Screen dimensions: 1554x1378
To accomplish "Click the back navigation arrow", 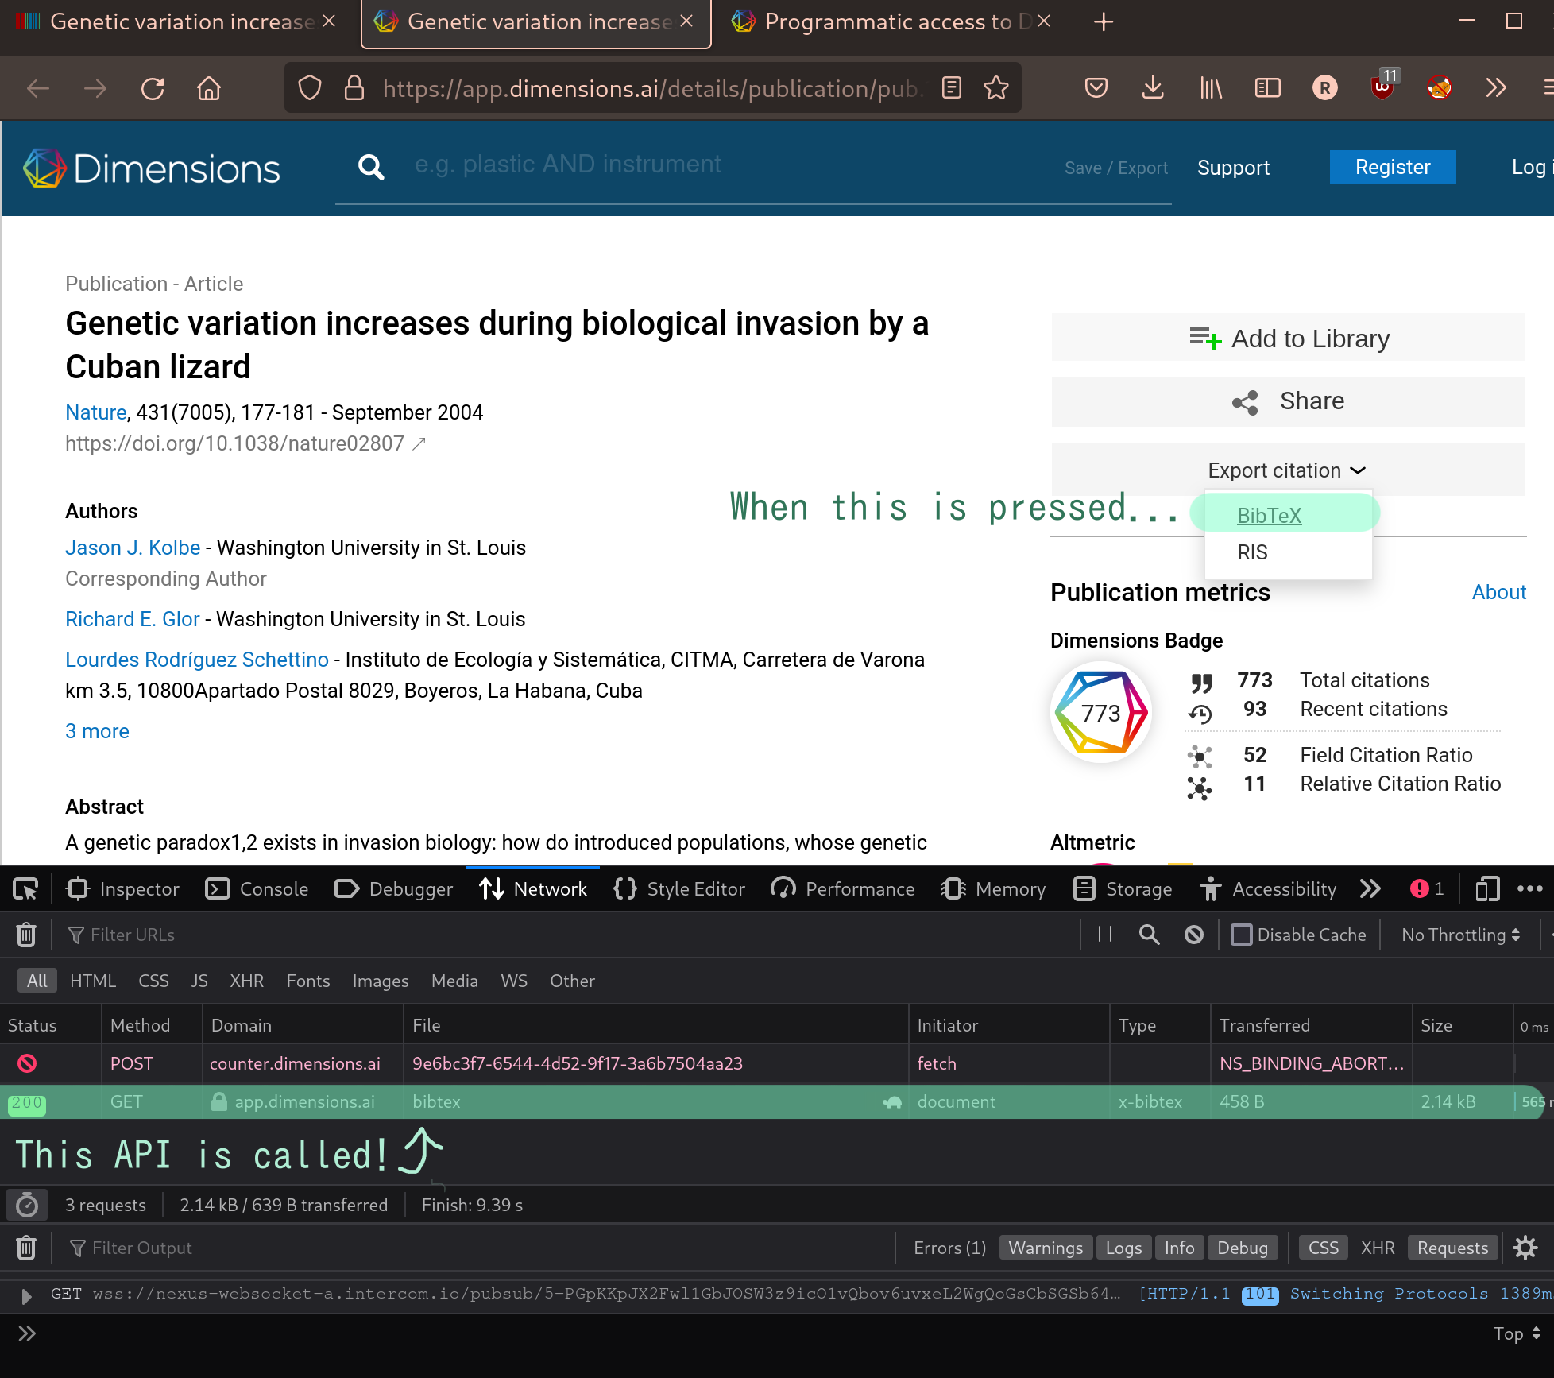I will [38, 88].
